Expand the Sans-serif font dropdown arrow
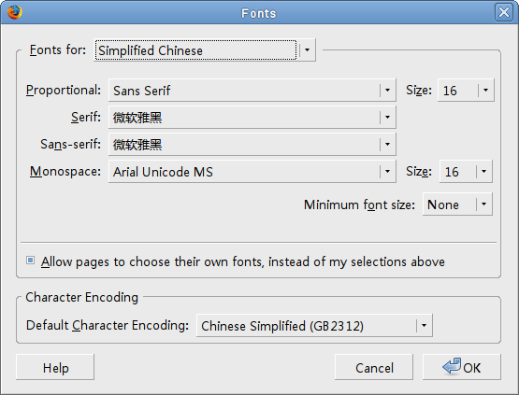This screenshot has height=395, width=519. (x=387, y=145)
